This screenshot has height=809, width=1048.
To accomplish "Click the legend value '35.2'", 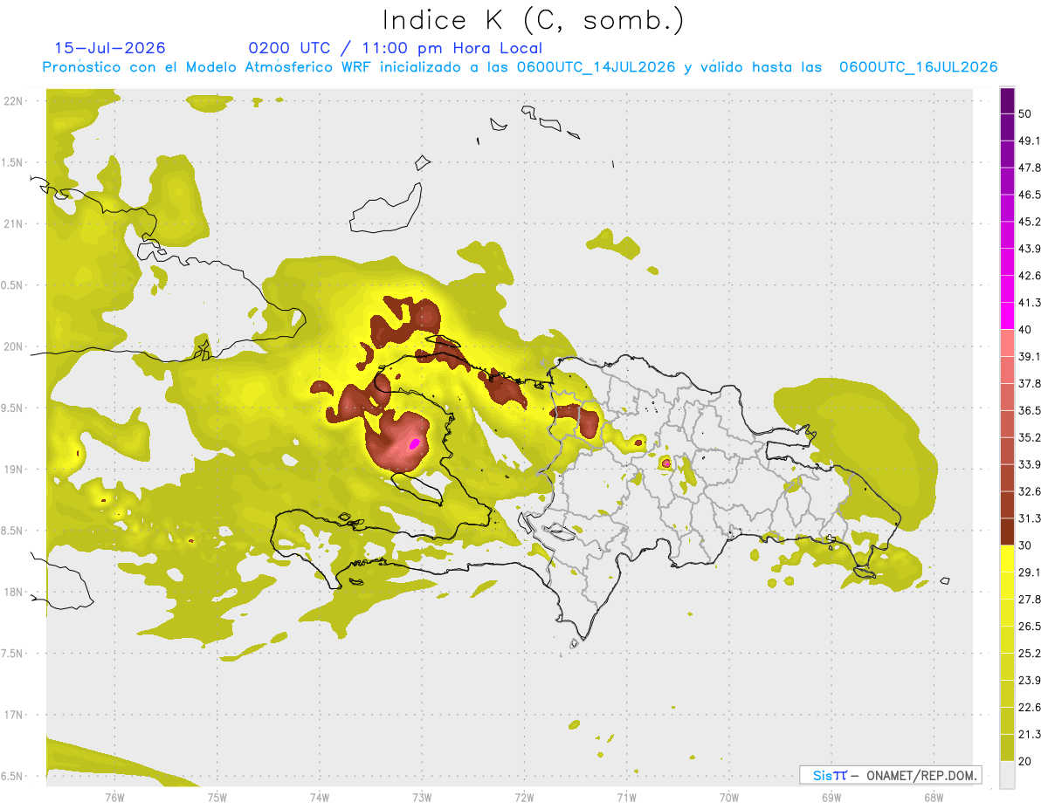I will tap(1030, 437).
